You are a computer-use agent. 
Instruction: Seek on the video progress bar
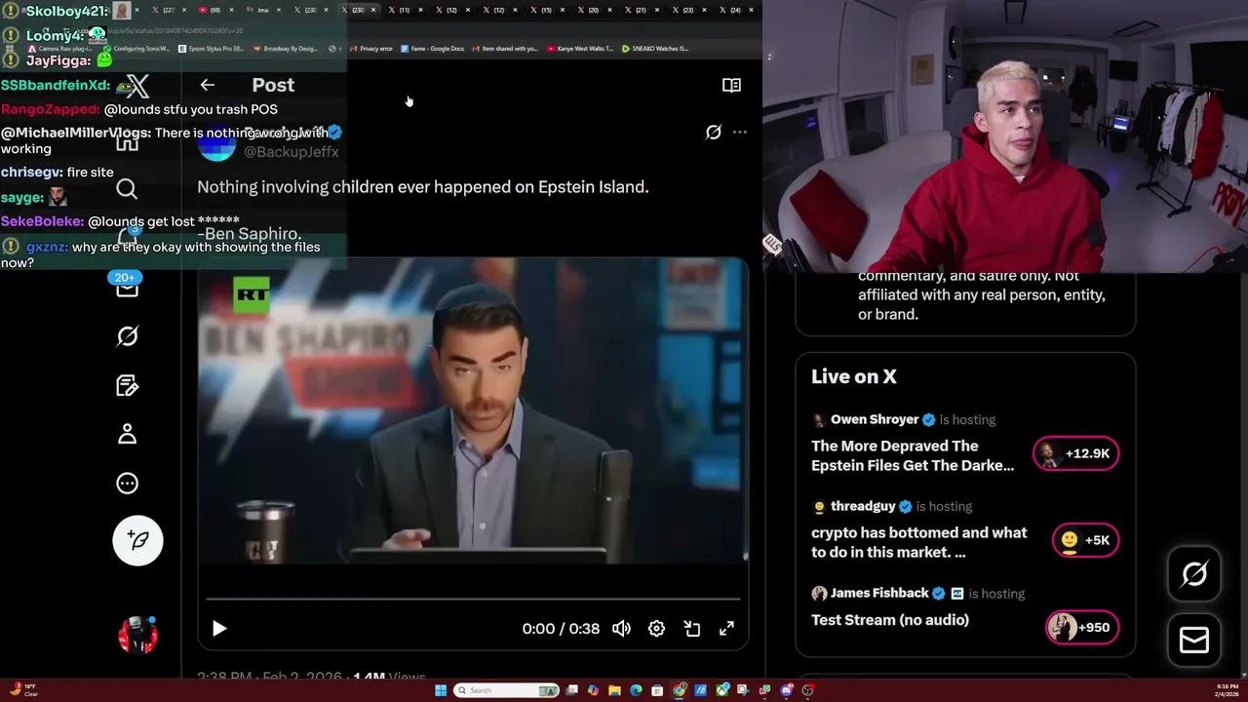pos(473,599)
